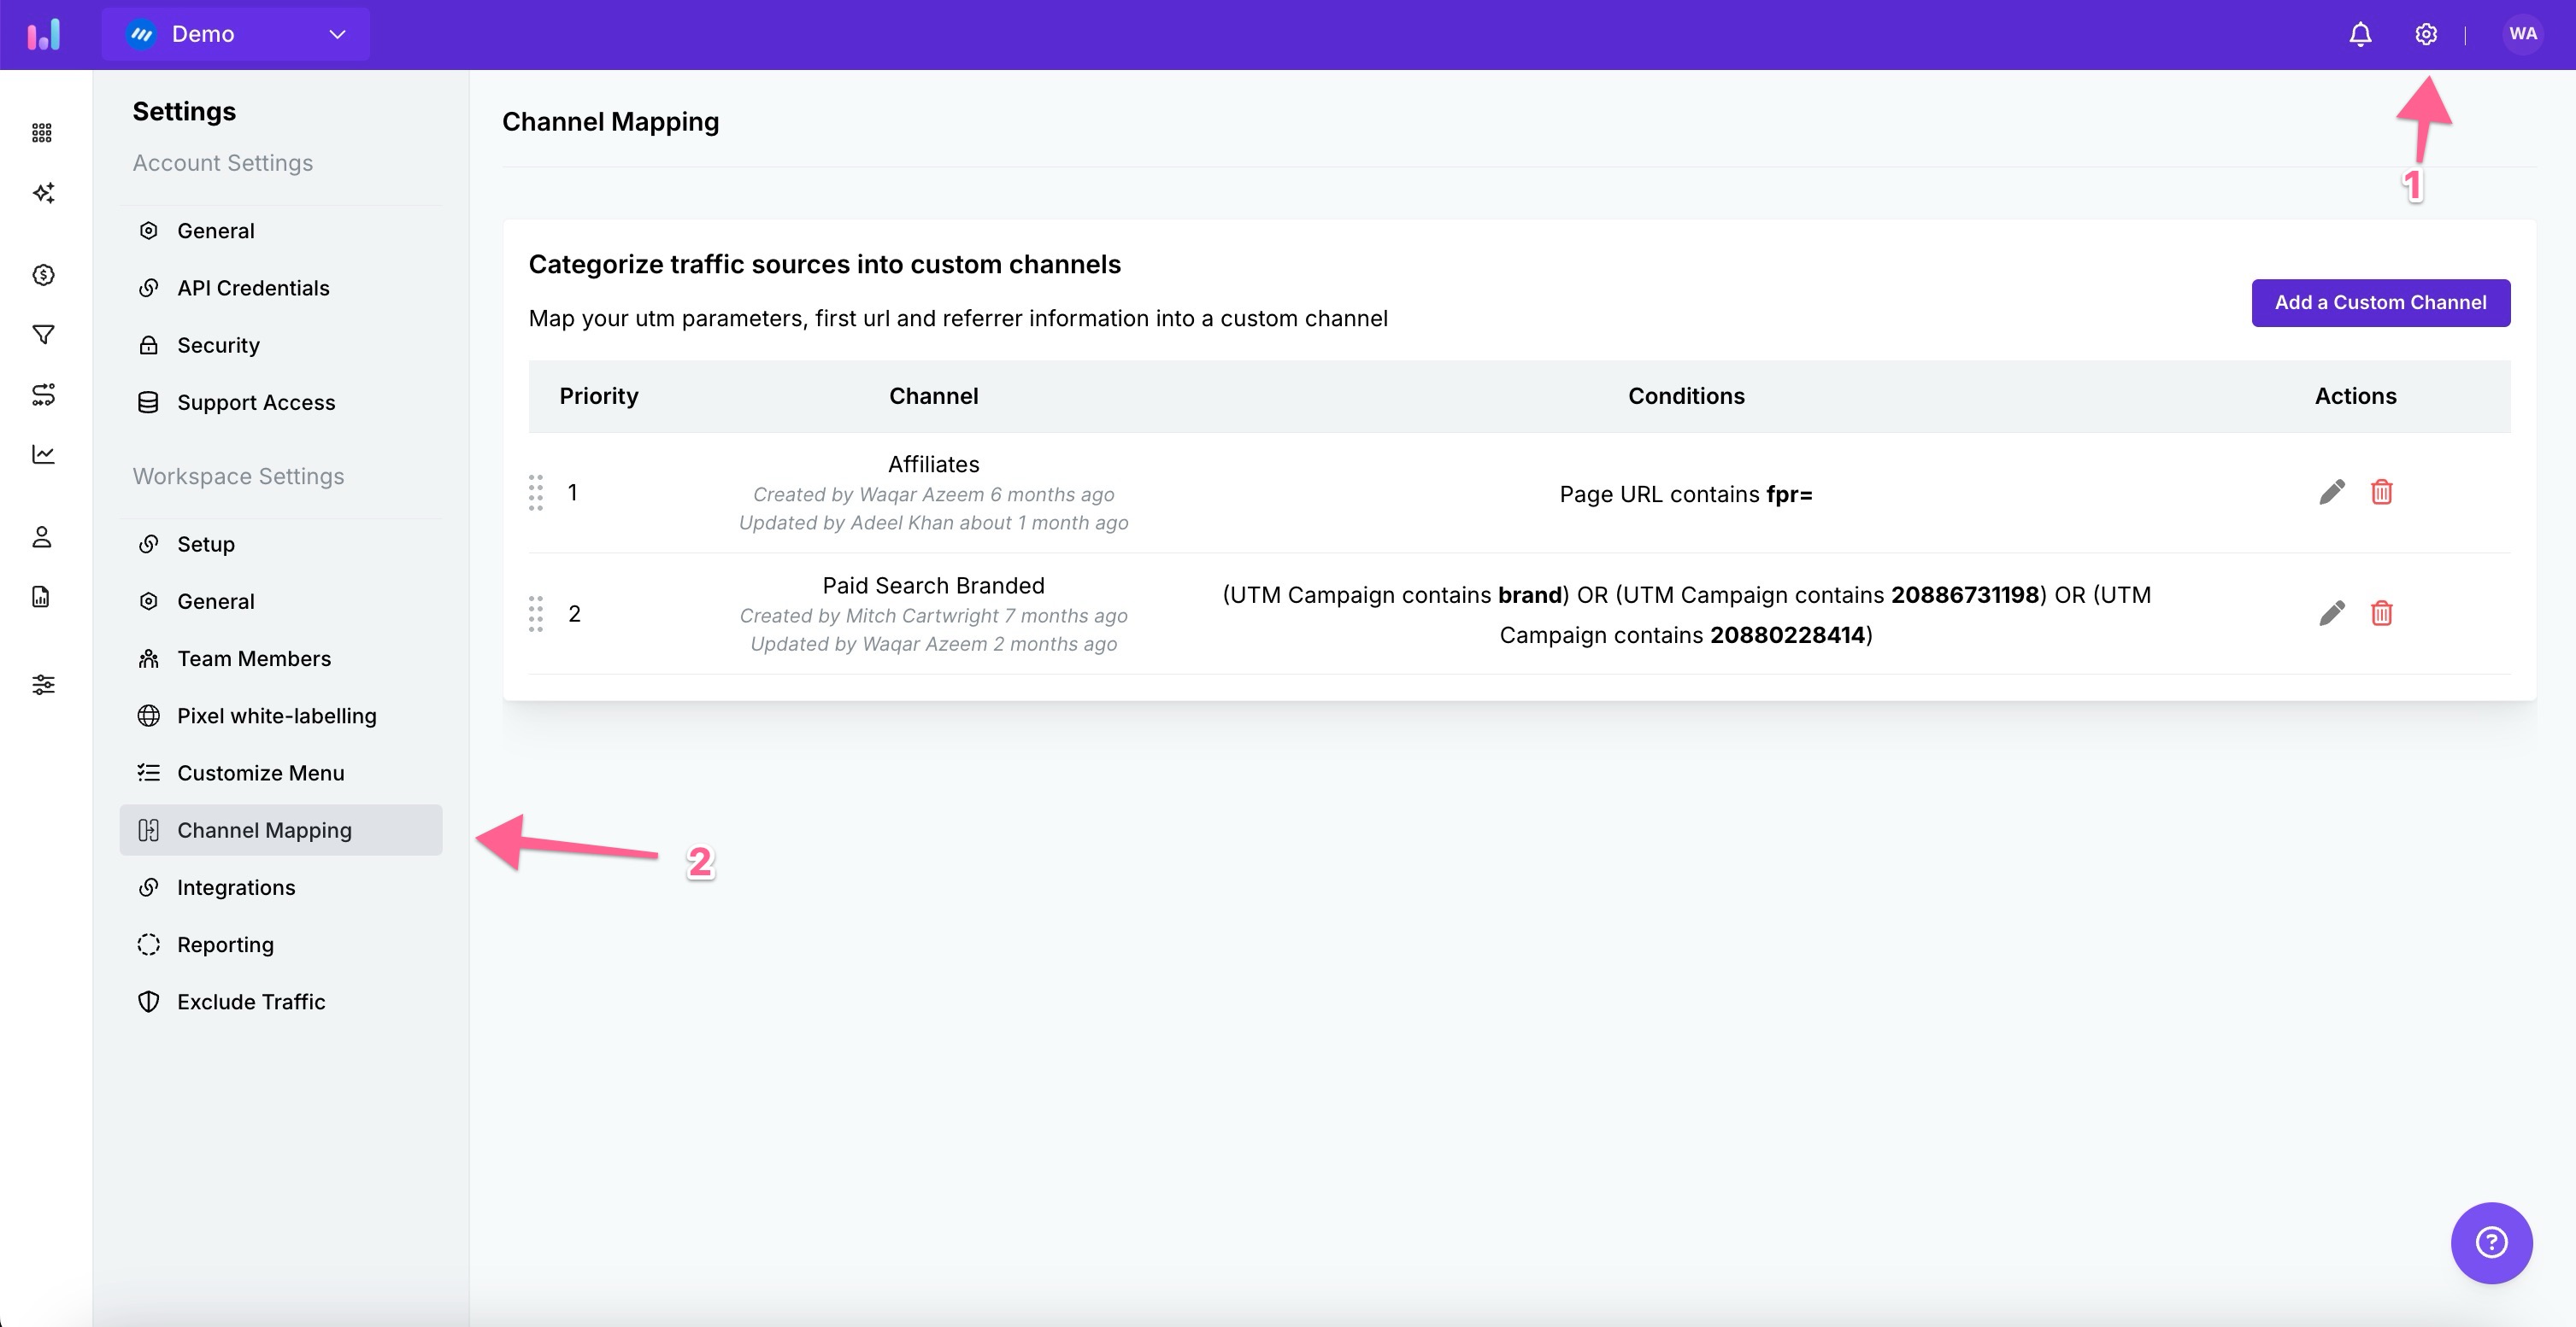2576x1327 pixels.
Task: Edit the Affiliates channel with the pencil icon
Action: (x=2331, y=492)
